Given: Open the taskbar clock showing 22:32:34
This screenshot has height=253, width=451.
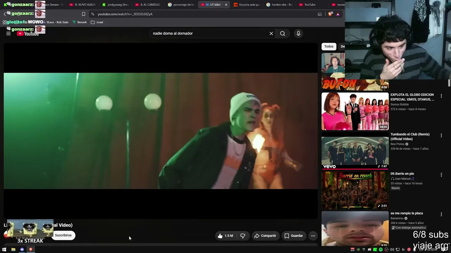Looking at the screenshot, I should (432, 249).
